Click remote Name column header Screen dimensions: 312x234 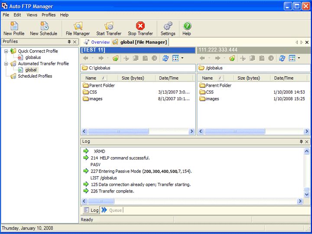[215, 78]
